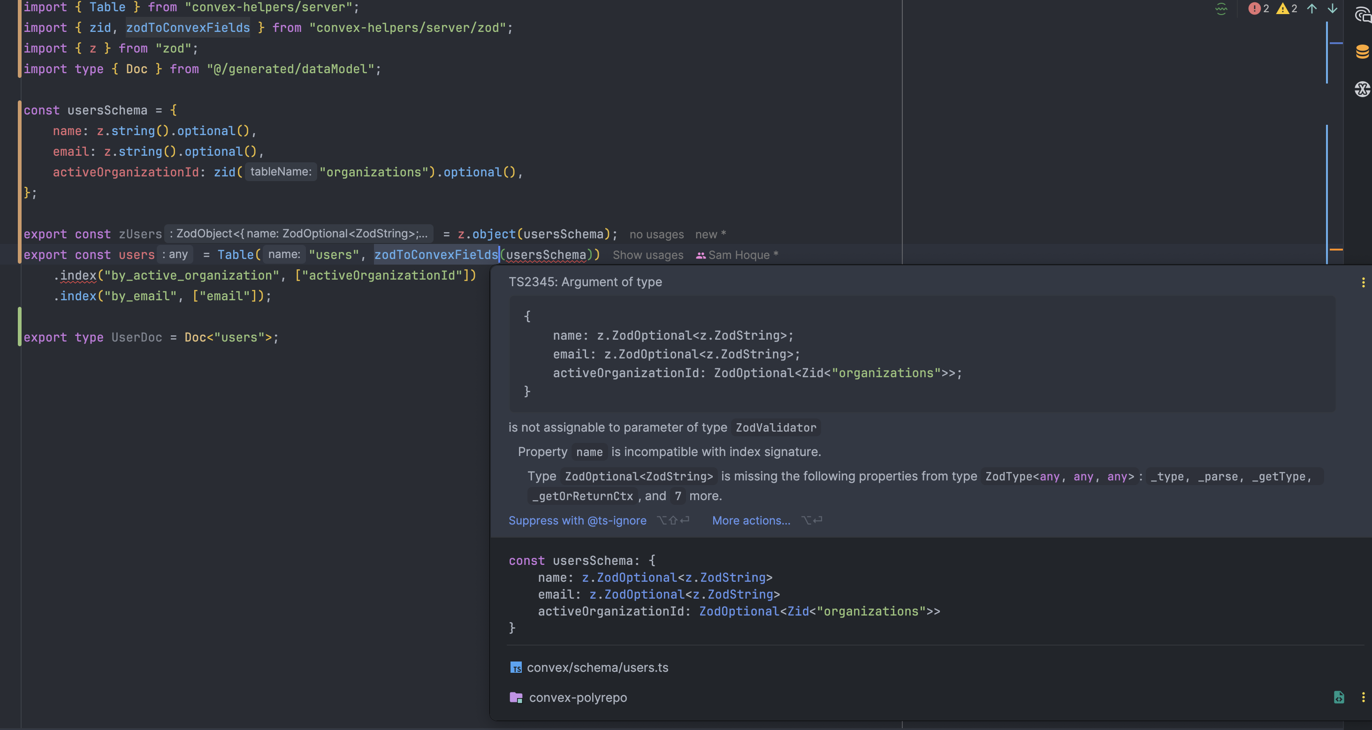Click z.ZodOptional link on email line in popup
This screenshot has height=730, width=1372.
tap(636, 595)
